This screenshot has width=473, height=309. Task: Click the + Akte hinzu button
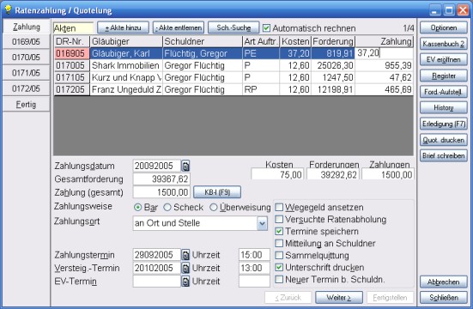click(x=123, y=27)
